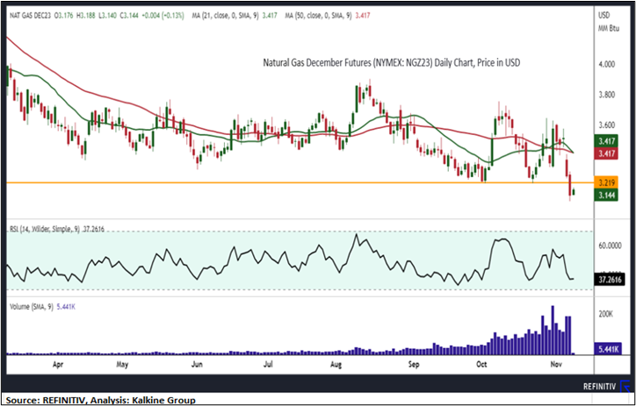The height and width of the screenshot is (406, 636).
Task: Click the Source: REFINITIV, Analysis: Kalkine Group caption
Action: click(x=101, y=401)
